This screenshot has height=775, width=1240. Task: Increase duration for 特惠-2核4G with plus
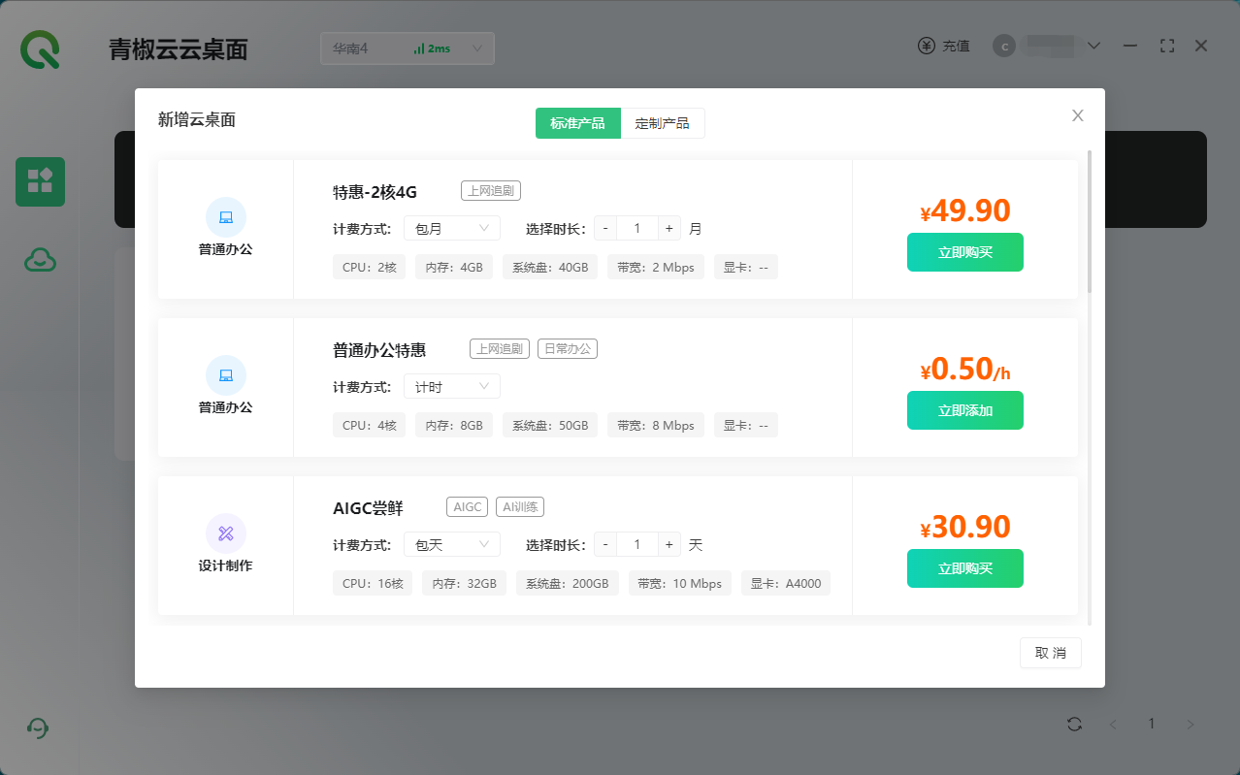669,229
